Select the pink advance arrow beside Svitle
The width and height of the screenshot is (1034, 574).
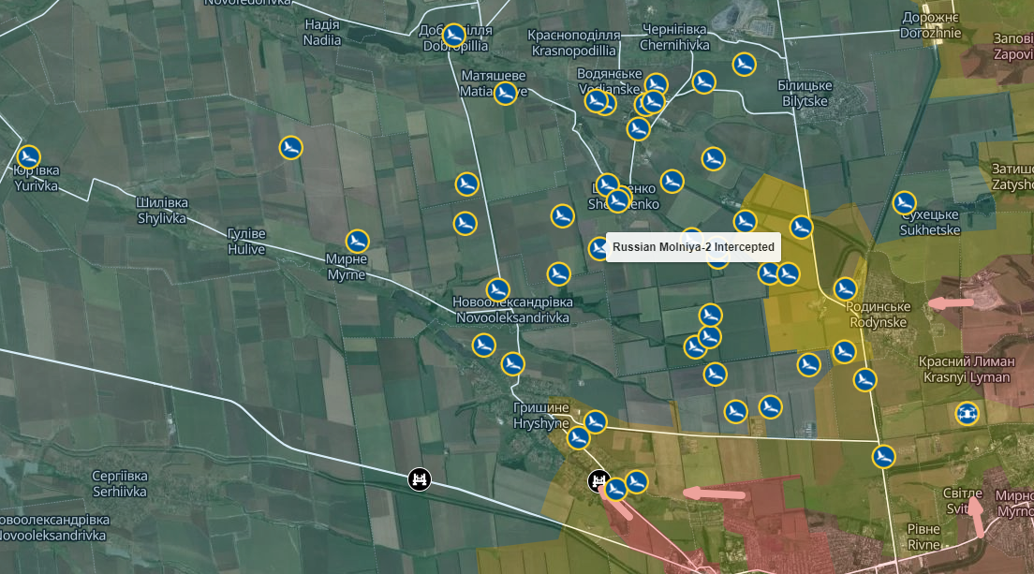[977, 517]
